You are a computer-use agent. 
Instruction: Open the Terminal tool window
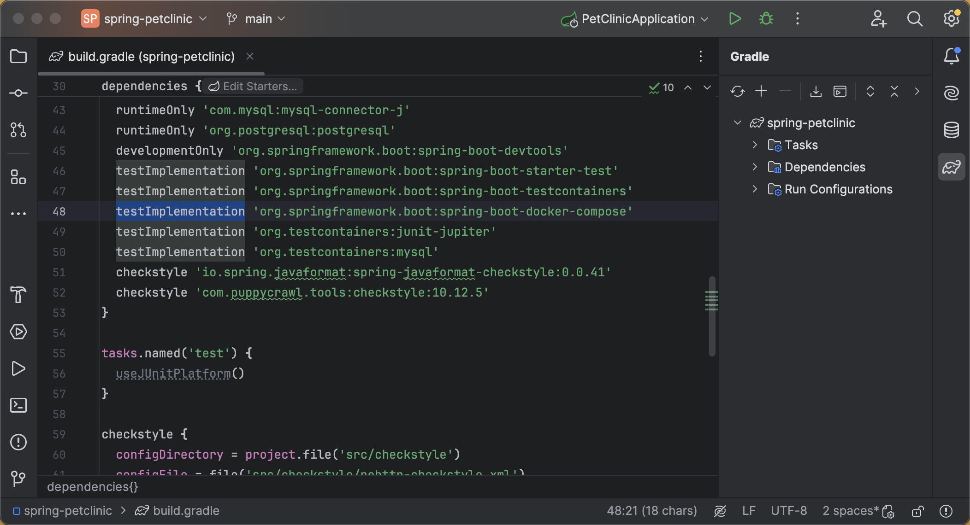click(18, 405)
